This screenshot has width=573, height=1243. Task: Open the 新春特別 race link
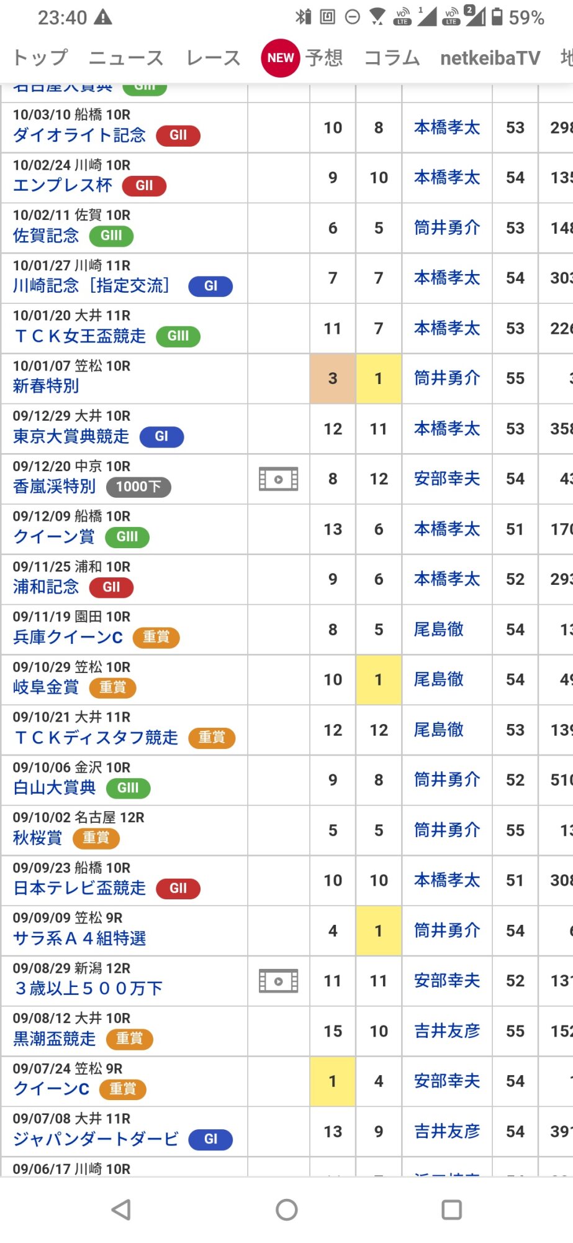(x=46, y=386)
